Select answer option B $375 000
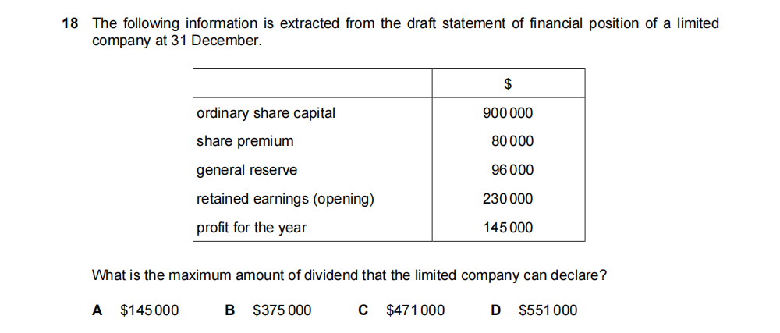This screenshot has width=780, height=333. 268,310
